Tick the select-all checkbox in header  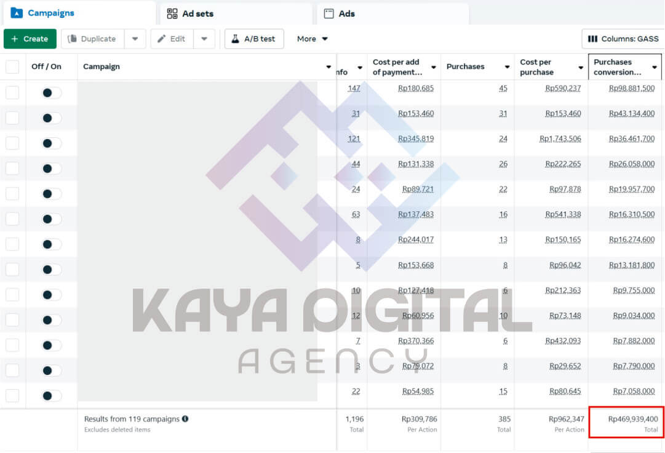click(x=12, y=66)
